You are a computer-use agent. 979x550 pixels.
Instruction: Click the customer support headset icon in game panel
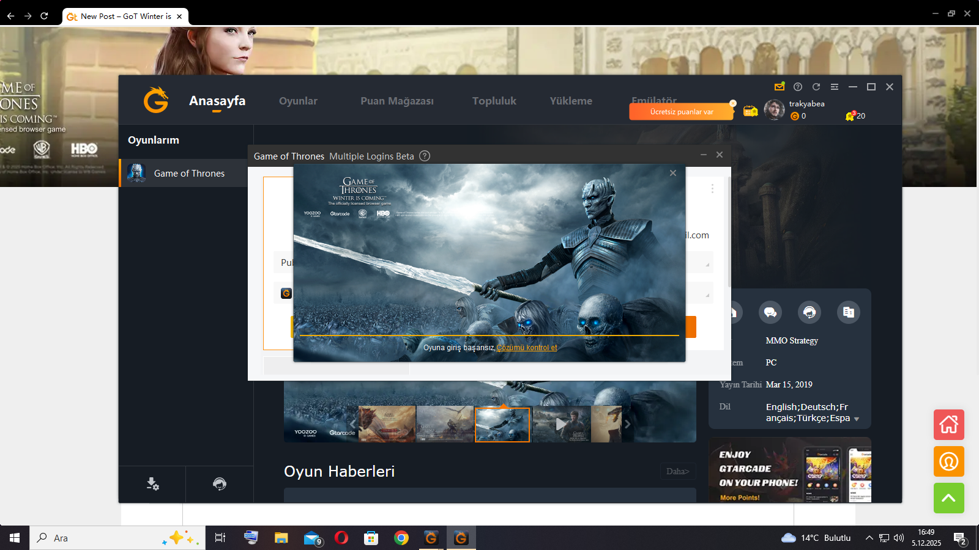(x=810, y=312)
